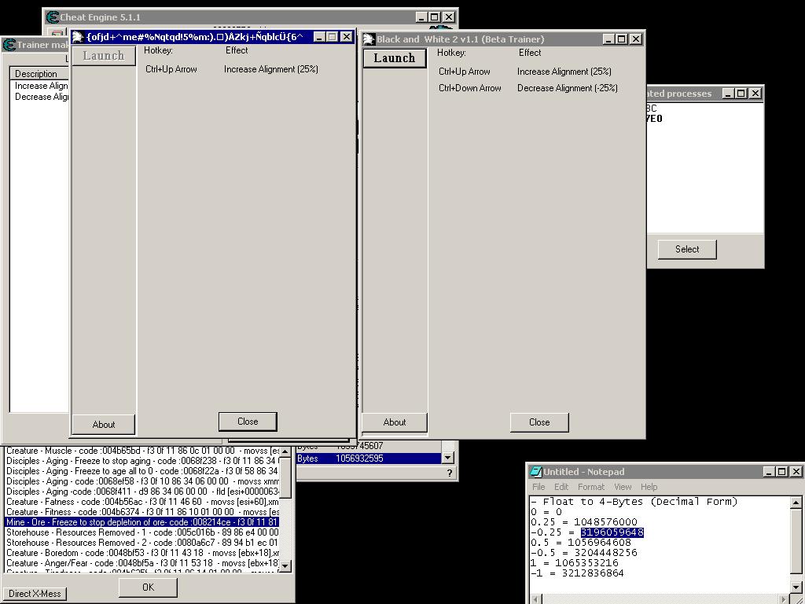Viewport: 805px width, 604px height.
Task: Click the garbled-title trainer window icon
Action: pyautogui.click(x=78, y=37)
